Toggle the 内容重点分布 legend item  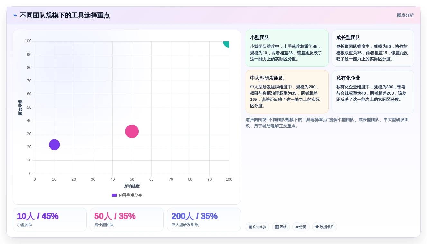(x=127, y=195)
